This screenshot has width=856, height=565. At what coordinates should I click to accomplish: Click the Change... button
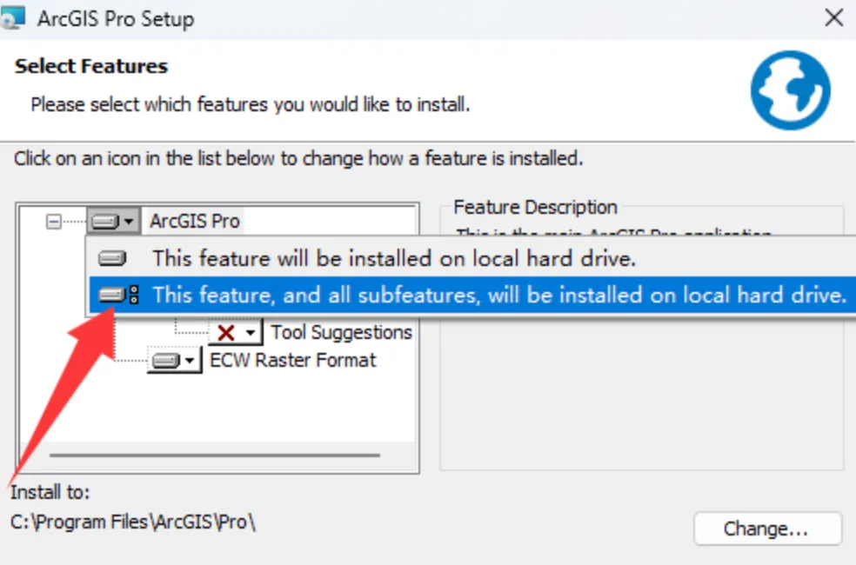point(767,528)
